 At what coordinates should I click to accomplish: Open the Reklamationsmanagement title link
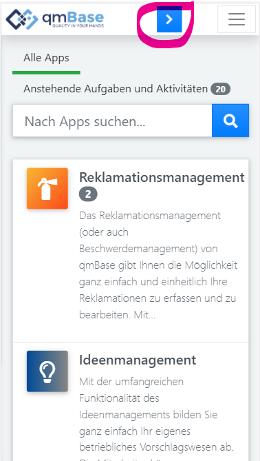point(162,177)
